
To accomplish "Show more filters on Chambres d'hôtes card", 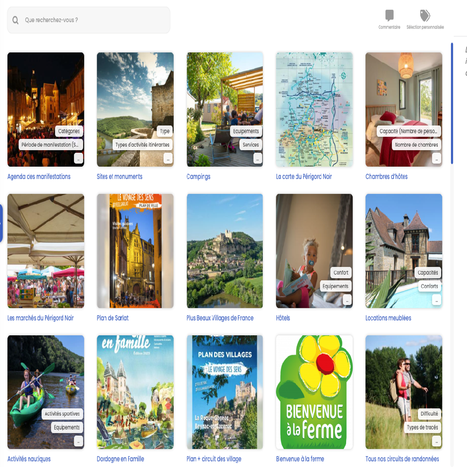I will [x=436, y=158].
